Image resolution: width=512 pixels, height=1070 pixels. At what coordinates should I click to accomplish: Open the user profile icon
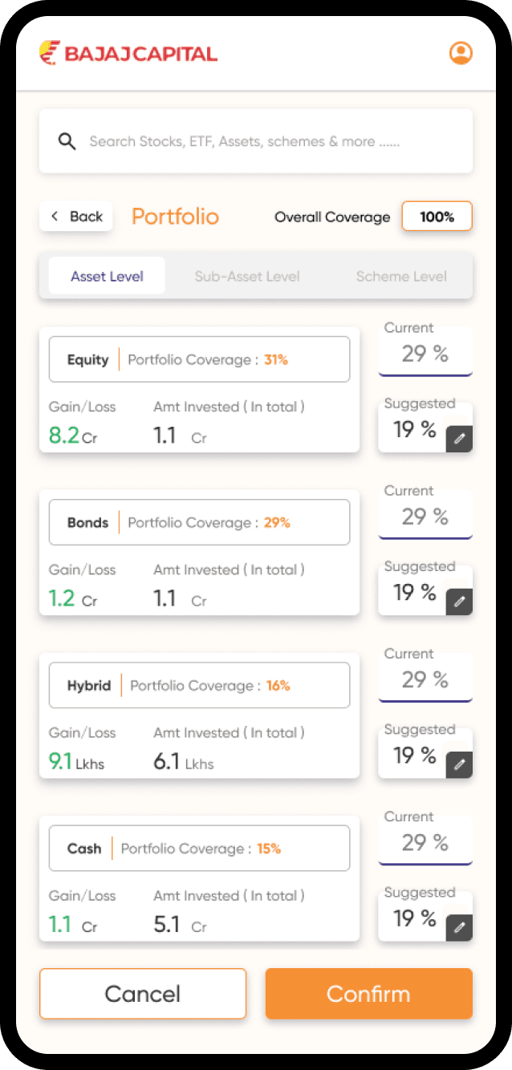point(461,54)
